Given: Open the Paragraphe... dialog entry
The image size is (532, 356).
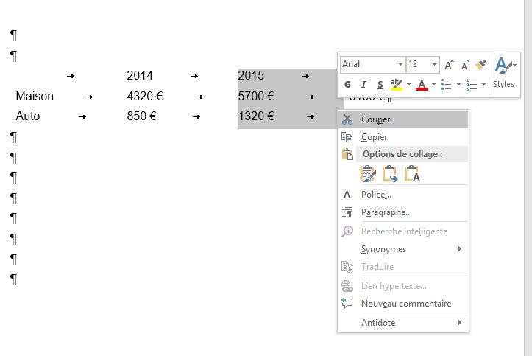Looking at the screenshot, I should point(403,212).
